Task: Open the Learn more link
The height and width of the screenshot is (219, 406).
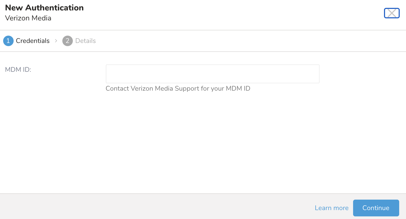Action: pos(331,208)
